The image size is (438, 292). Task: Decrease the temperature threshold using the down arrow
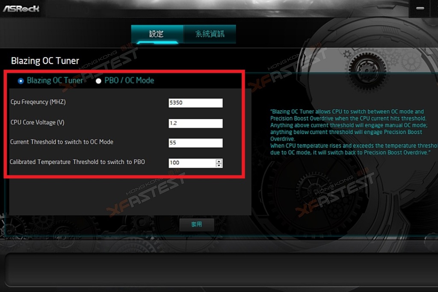219,165
